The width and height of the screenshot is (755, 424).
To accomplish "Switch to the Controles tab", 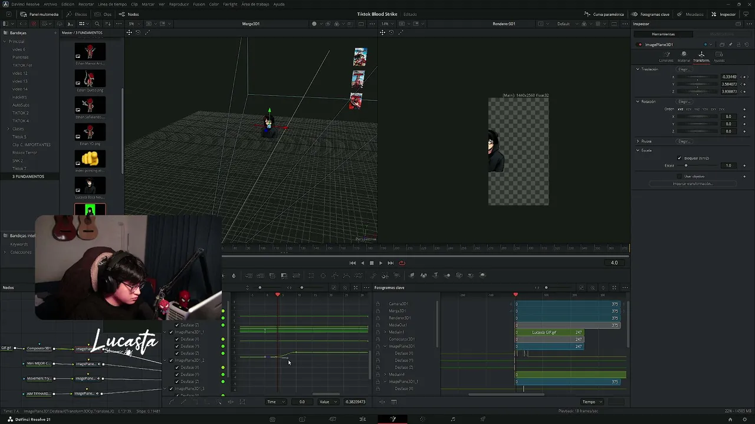I will coord(666,57).
